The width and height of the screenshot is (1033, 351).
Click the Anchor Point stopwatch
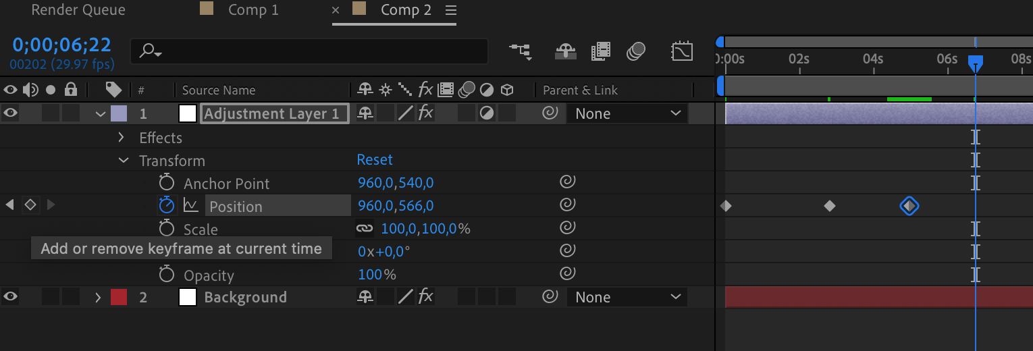click(166, 183)
